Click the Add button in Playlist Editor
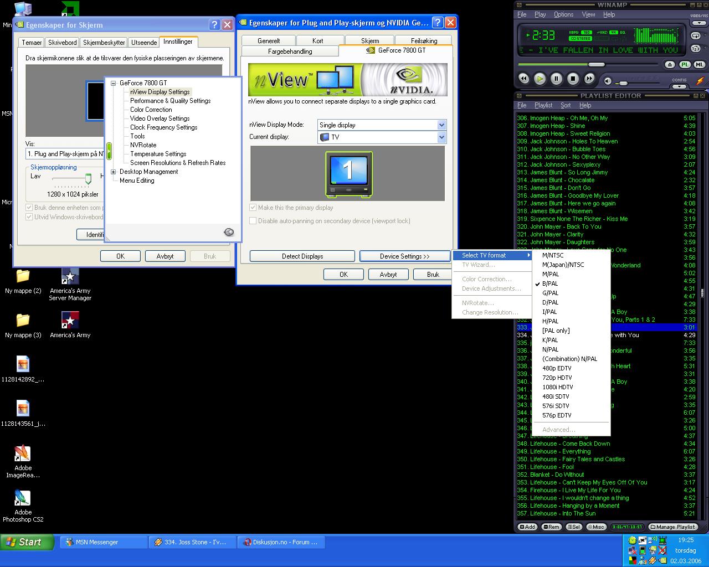 527,527
